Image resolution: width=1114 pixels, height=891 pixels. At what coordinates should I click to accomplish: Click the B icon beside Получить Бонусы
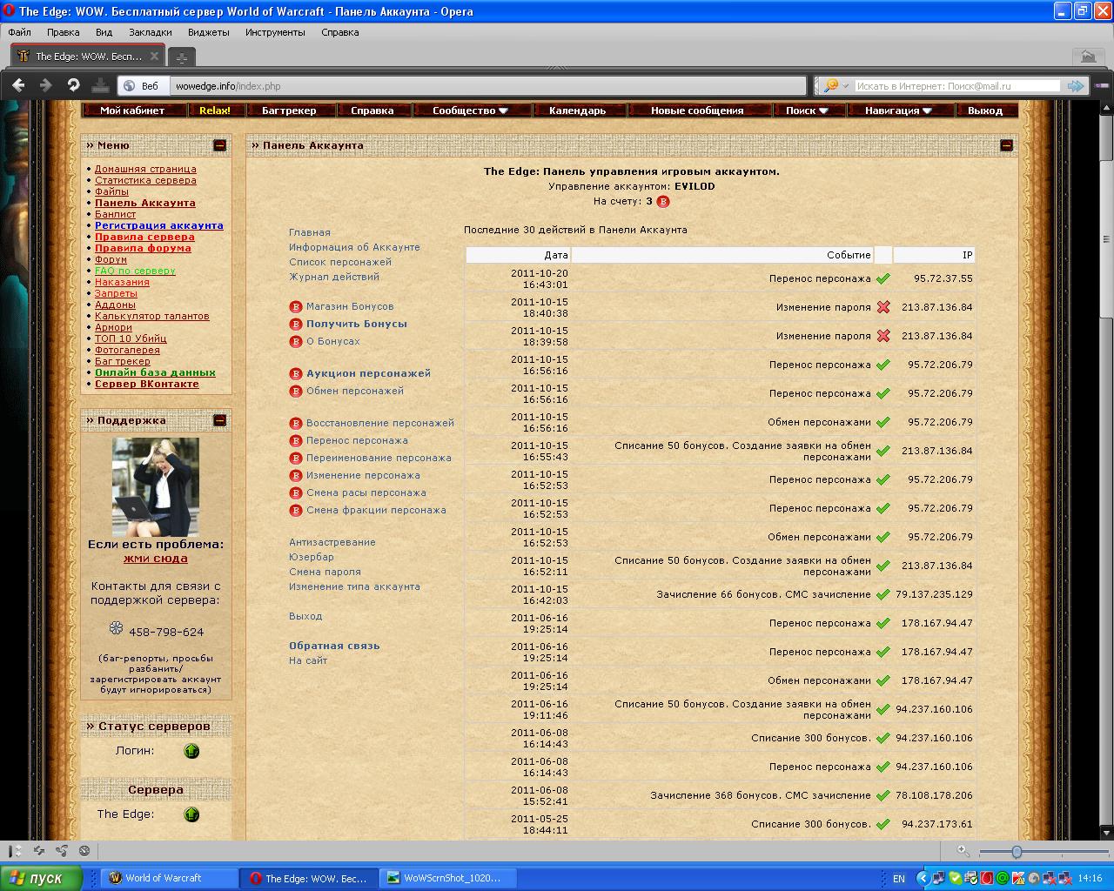point(295,324)
